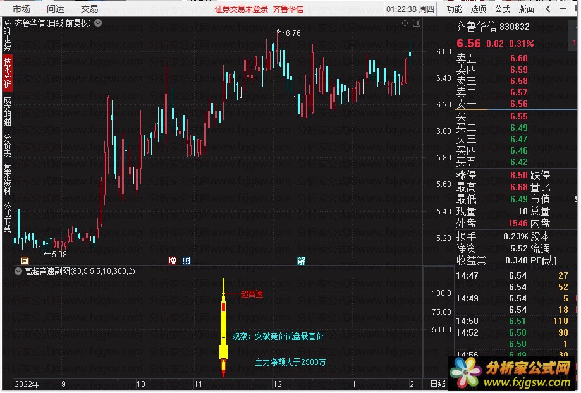The image size is (581, 393).
Task: Click the 14:52 trade at 6.50
Action: coord(517,332)
